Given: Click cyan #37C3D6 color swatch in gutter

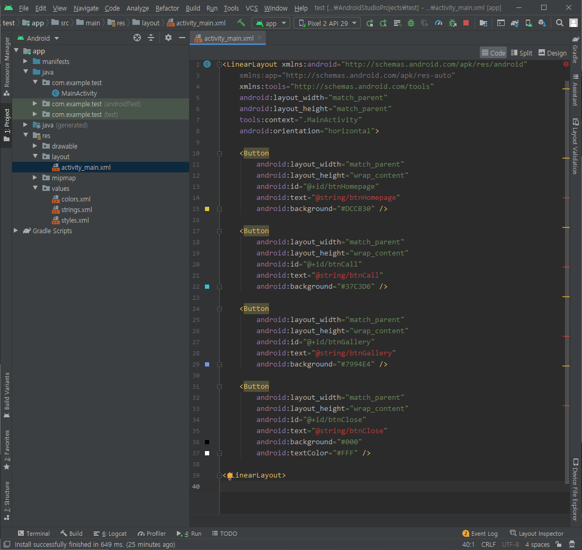Looking at the screenshot, I should pyautogui.click(x=207, y=287).
